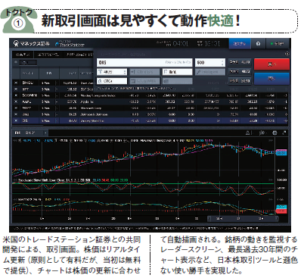Open the DIS DAILY chart tab dropdown arrow
The image size is (304, 278).
coord(45,133)
